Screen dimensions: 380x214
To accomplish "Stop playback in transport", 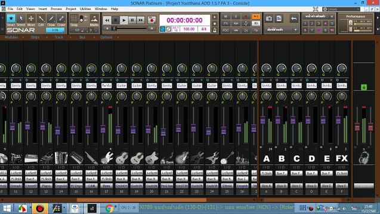I will coord(116,20).
